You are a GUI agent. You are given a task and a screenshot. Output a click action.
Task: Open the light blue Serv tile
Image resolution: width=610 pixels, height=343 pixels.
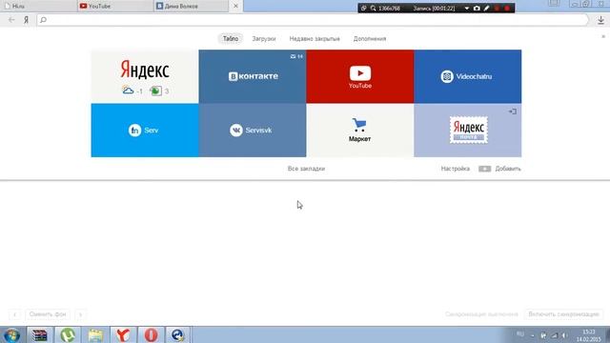point(145,131)
